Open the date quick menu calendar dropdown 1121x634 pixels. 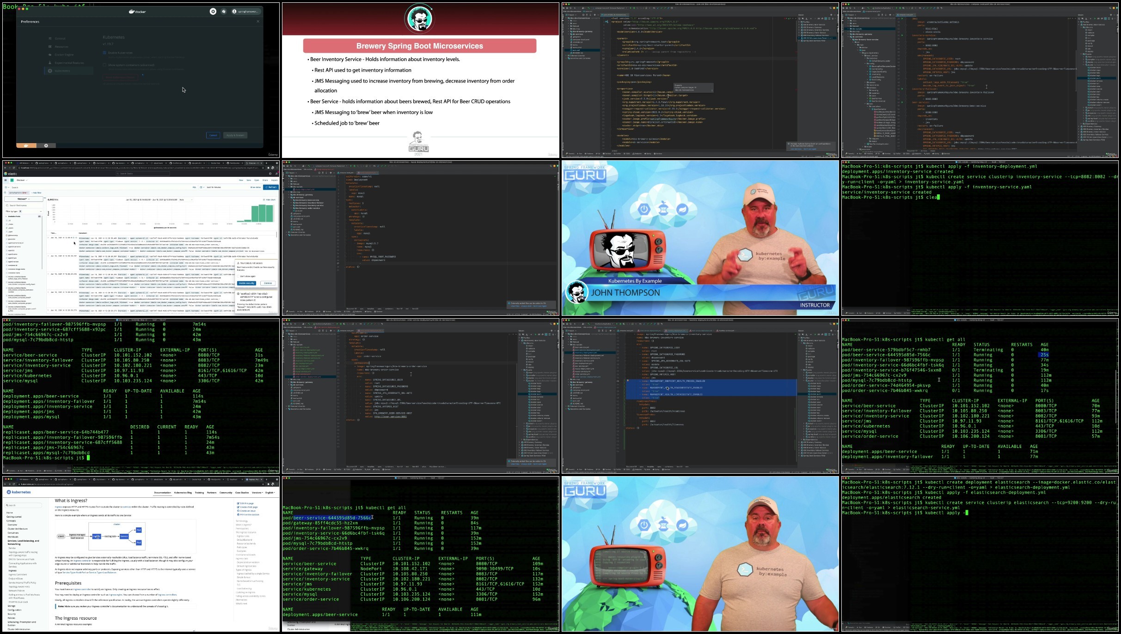pos(202,187)
